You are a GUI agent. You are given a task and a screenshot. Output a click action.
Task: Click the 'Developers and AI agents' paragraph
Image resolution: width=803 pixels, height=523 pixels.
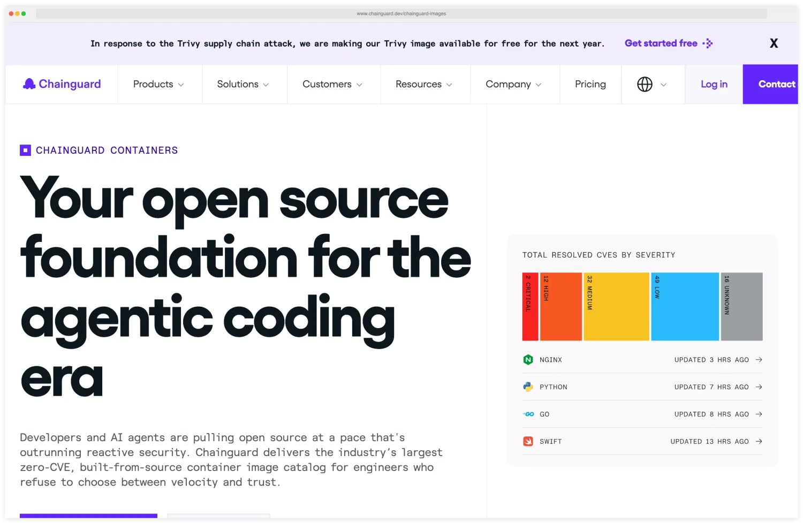click(x=231, y=460)
